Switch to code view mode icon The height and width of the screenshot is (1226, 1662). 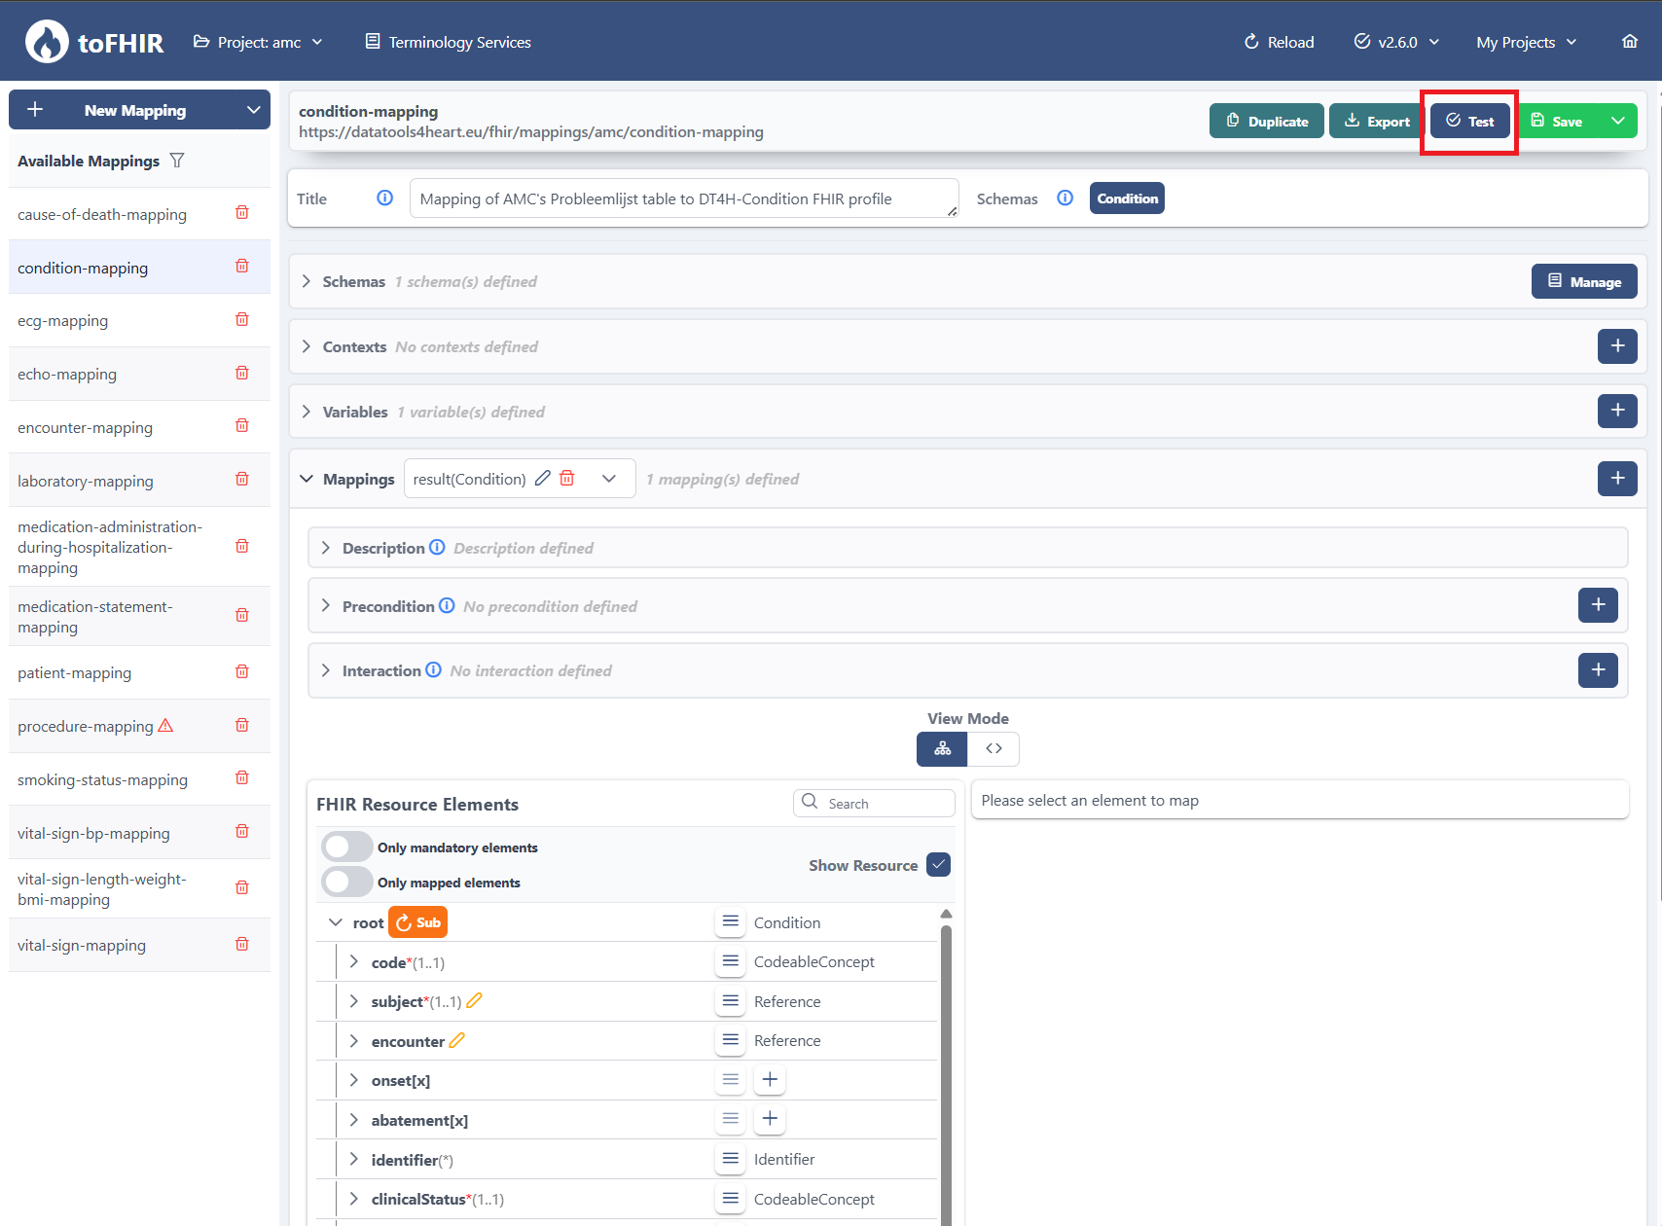994,748
